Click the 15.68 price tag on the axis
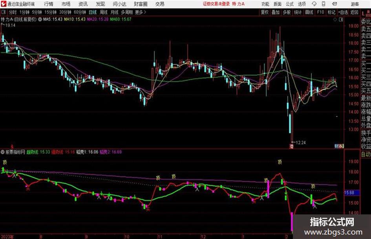This screenshot has width=371, height=239. tap(352, 193)
